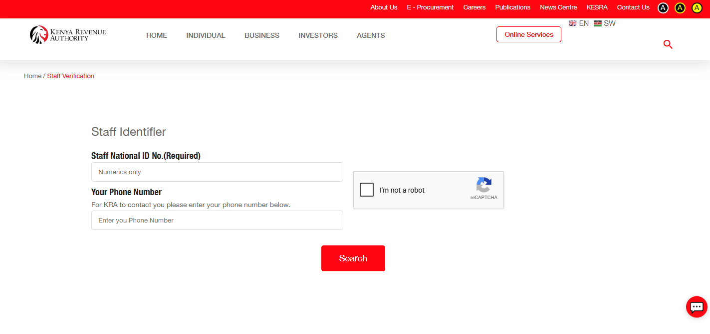Switch language to Swahili (SW)

(605, 23)
